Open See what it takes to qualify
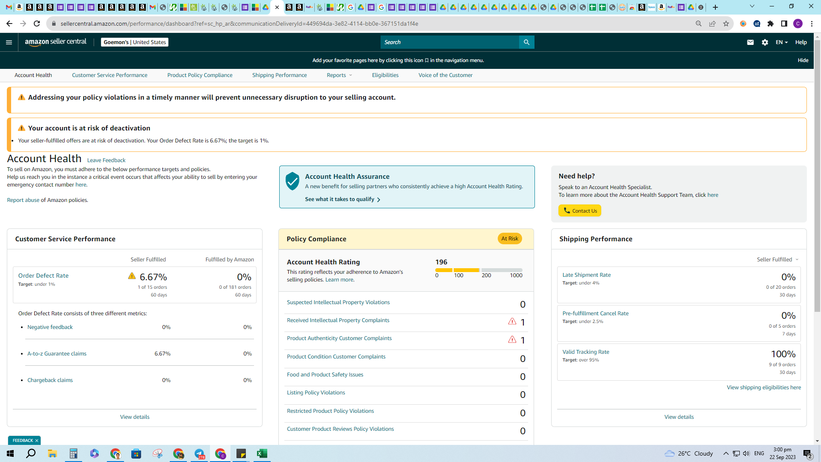821x462 pixels. (343, 199)
